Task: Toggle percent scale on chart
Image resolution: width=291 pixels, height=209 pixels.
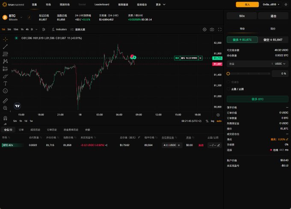Action: [207, 121]
